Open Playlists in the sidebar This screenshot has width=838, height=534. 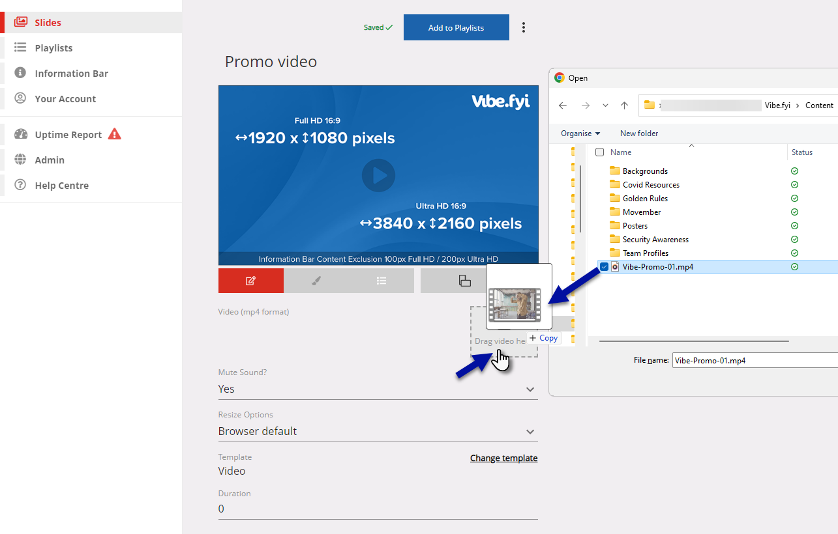coord(53,48)
